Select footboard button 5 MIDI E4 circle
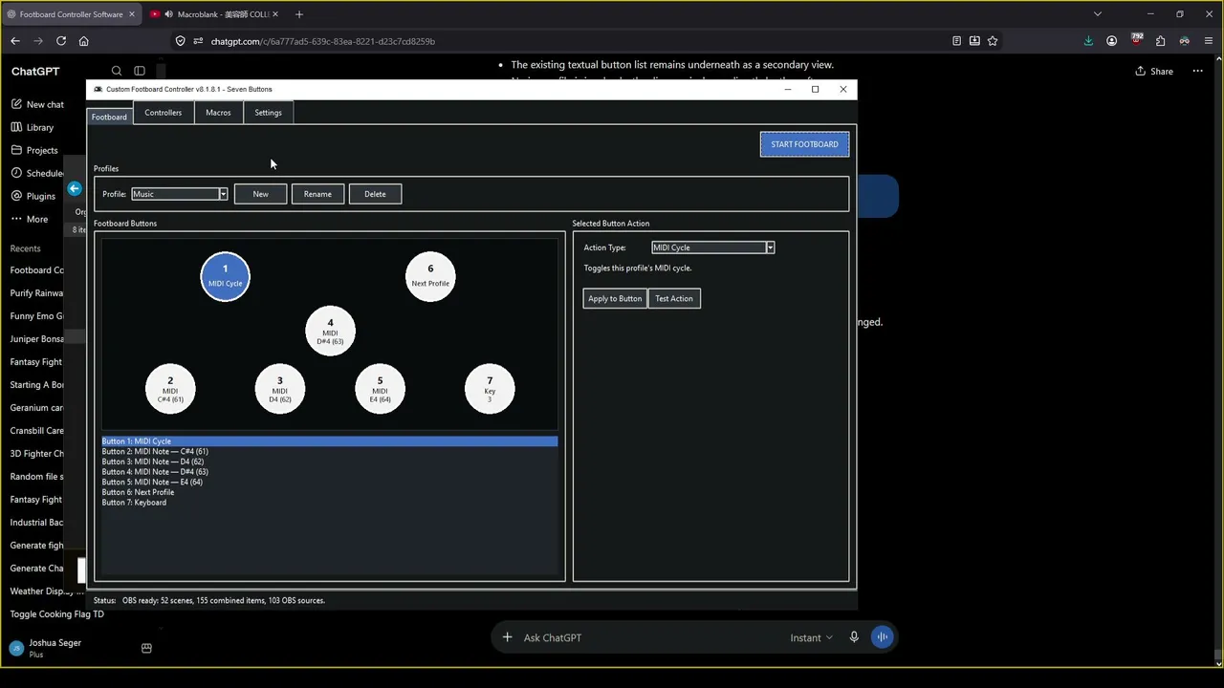Screen dimensions: 1224x688 [380, 389]
